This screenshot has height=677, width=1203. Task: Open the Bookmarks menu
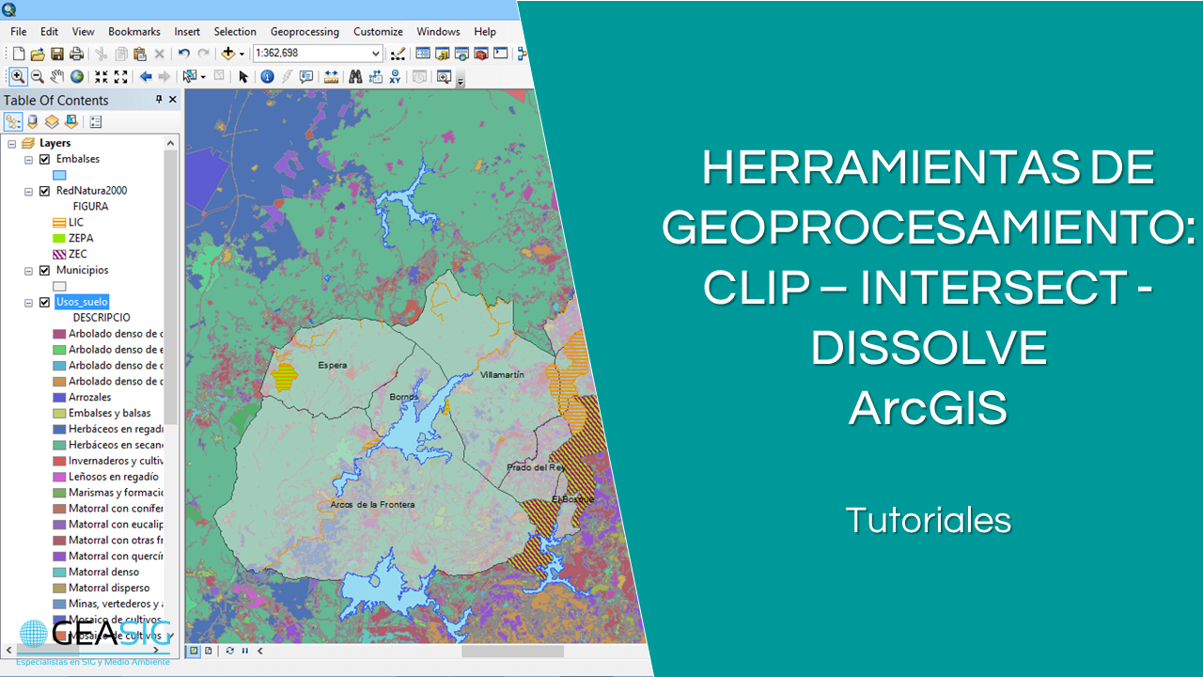tap(133, 31)
